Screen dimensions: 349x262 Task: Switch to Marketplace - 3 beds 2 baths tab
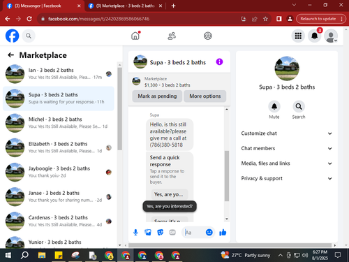pyautogui.click(x=125, y=6)
